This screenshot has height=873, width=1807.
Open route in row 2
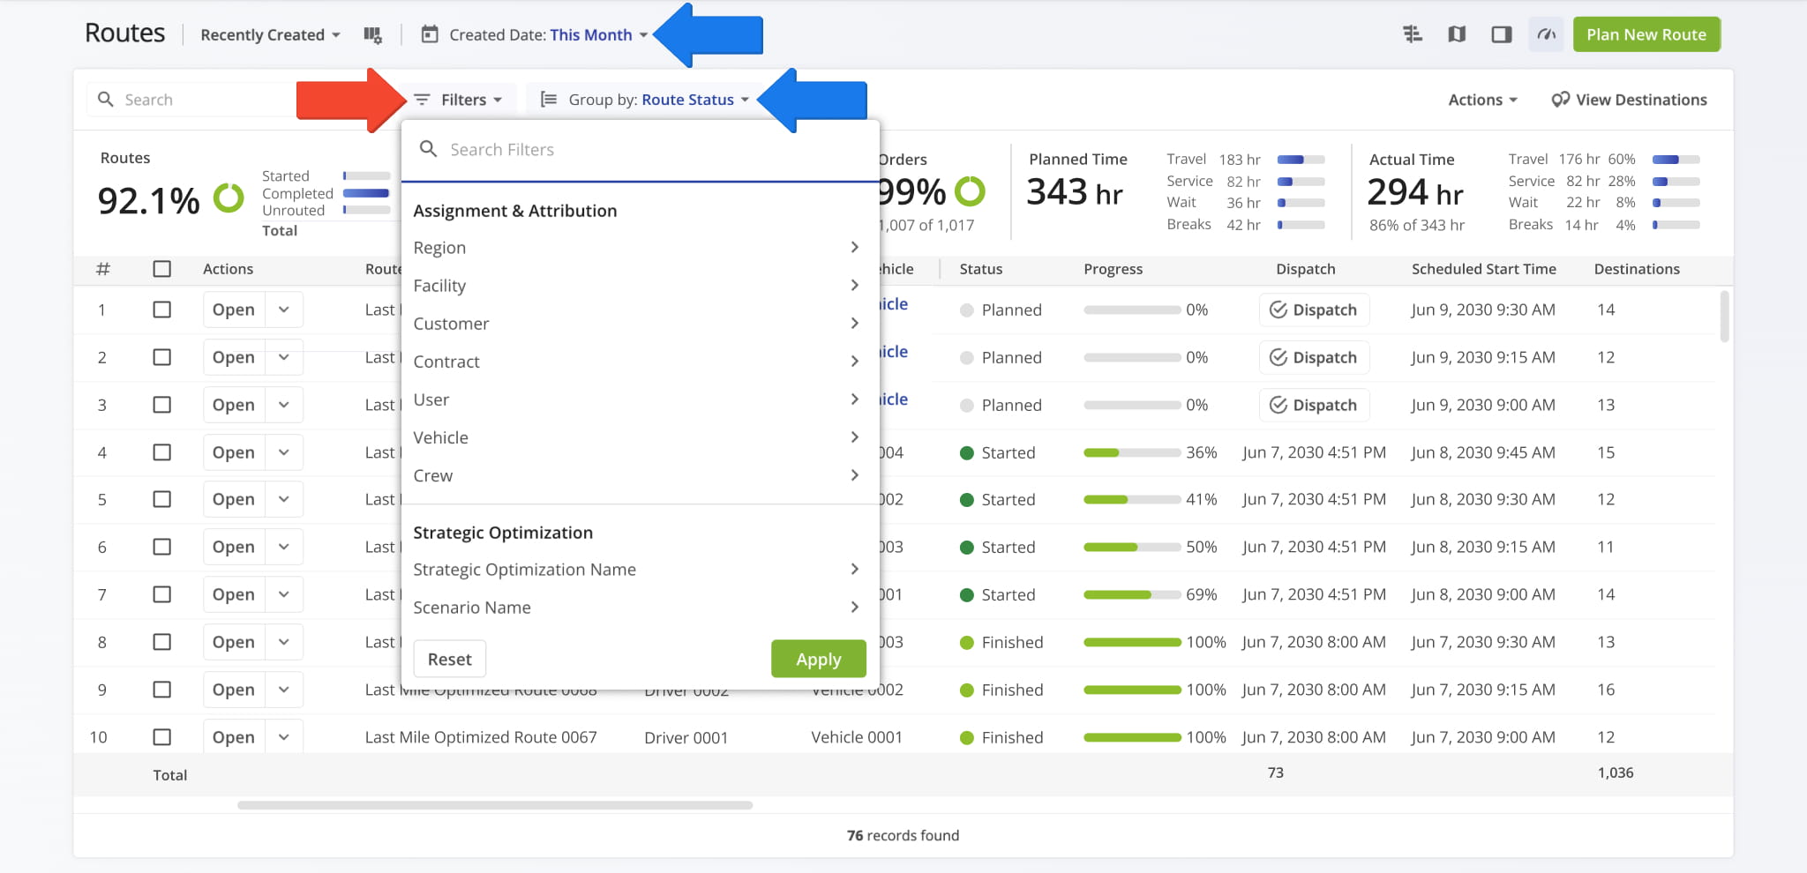point(234,357)
